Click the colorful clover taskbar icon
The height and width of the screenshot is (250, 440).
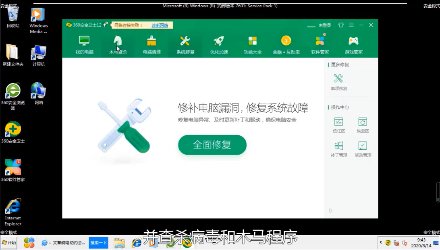29,243
